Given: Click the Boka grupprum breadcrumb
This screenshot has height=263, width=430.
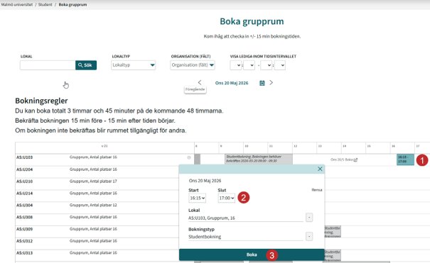Looking at the screenshot, I should click(72, 5).
